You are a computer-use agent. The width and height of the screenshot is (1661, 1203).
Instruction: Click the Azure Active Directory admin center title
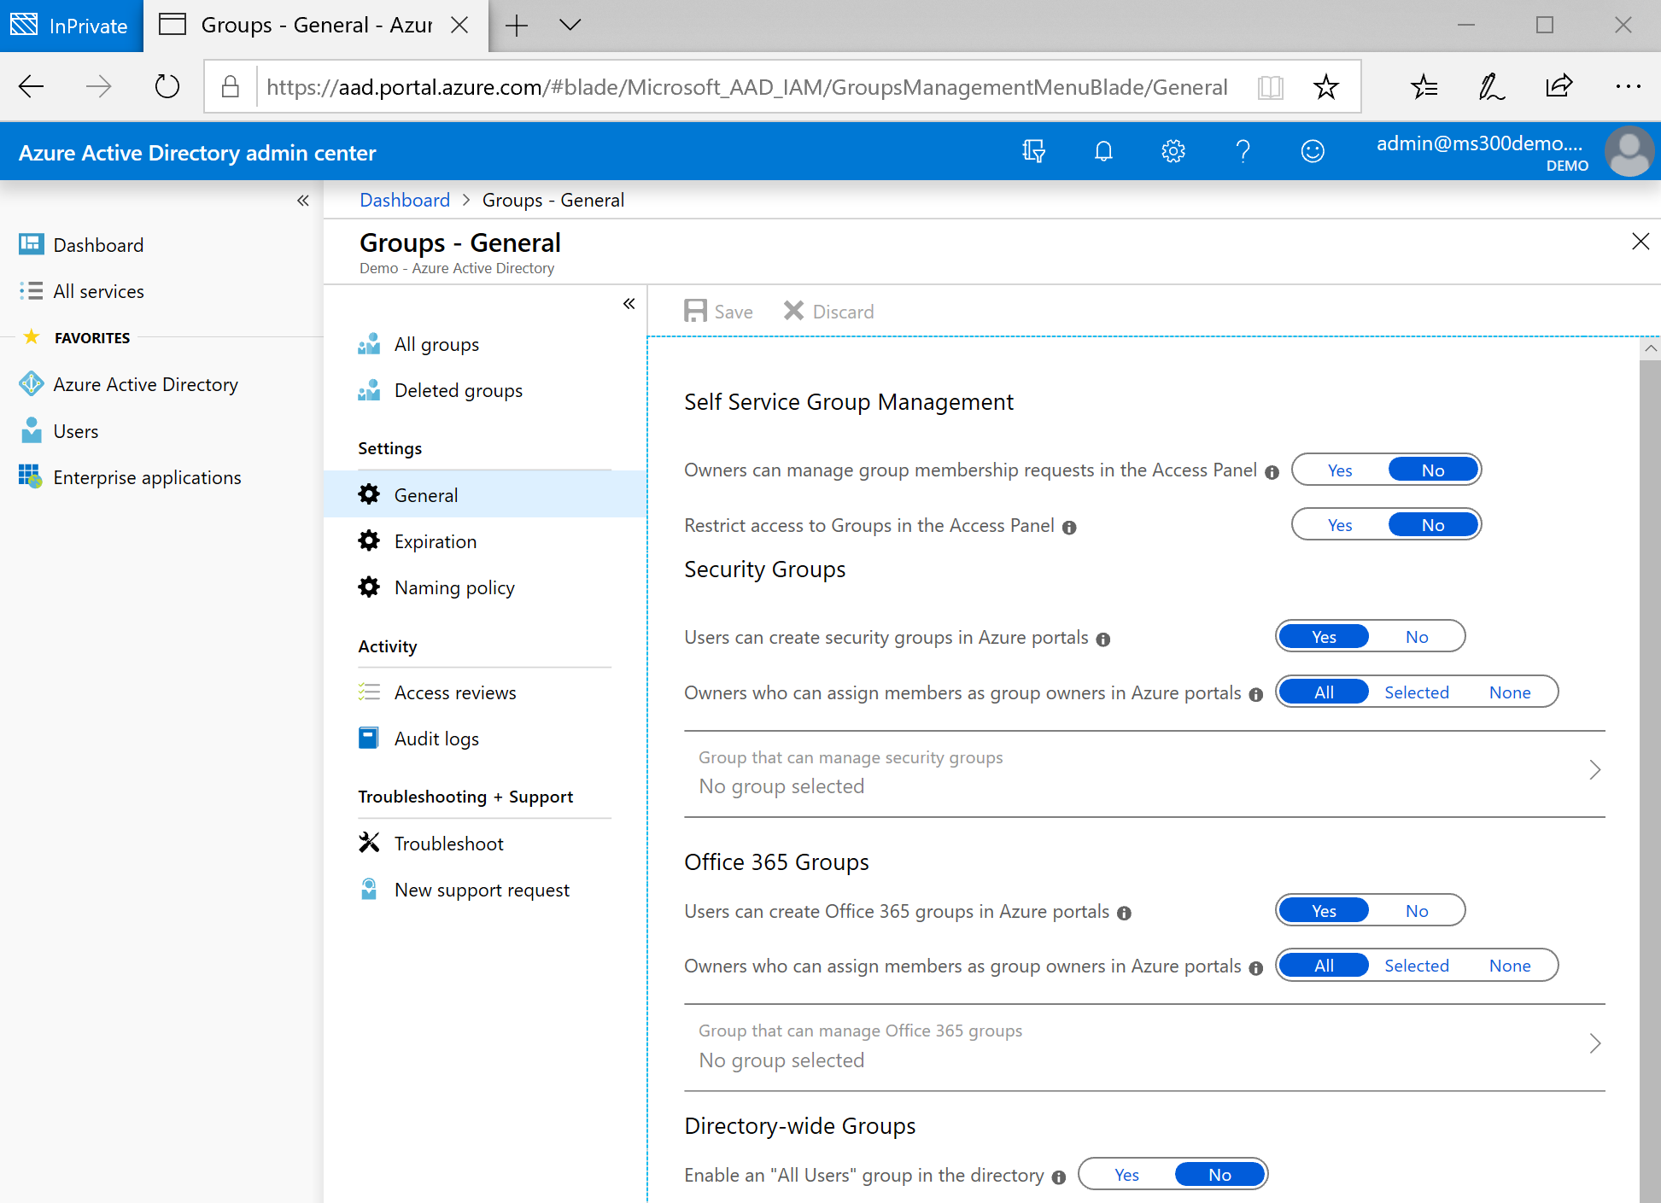point(197,153)
